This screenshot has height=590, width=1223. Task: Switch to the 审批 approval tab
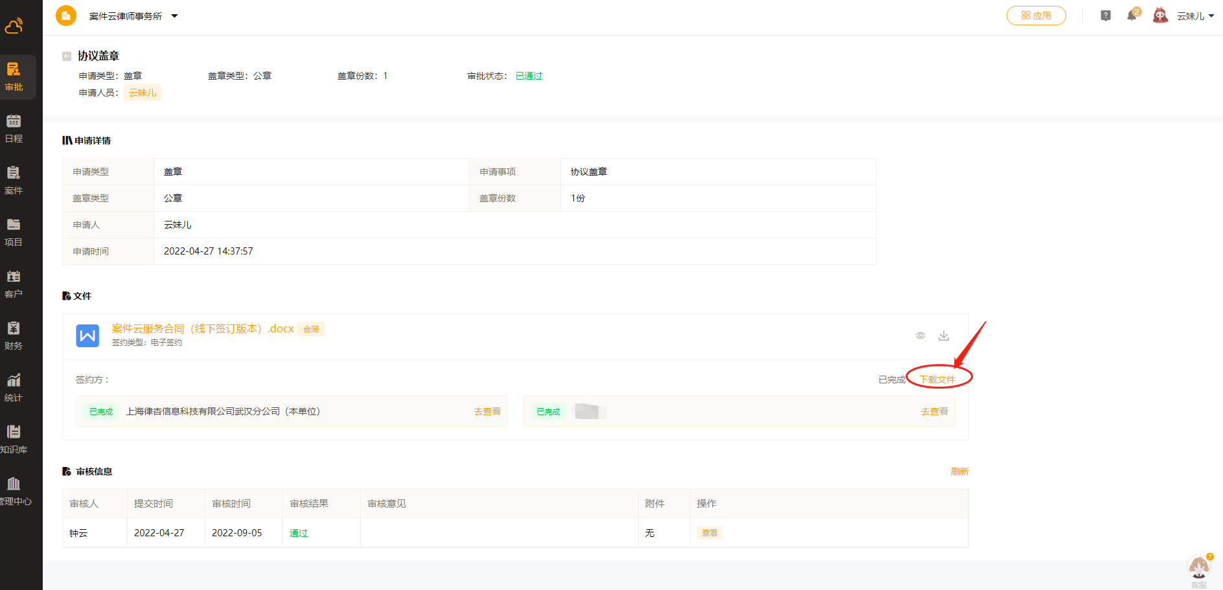tap(14, 76)
